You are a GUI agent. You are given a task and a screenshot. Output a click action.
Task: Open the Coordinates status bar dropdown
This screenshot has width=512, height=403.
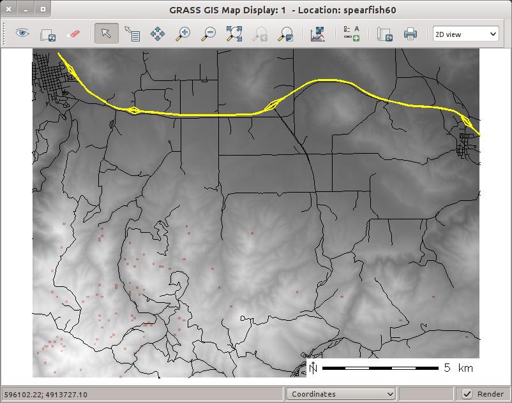(340, 394)
